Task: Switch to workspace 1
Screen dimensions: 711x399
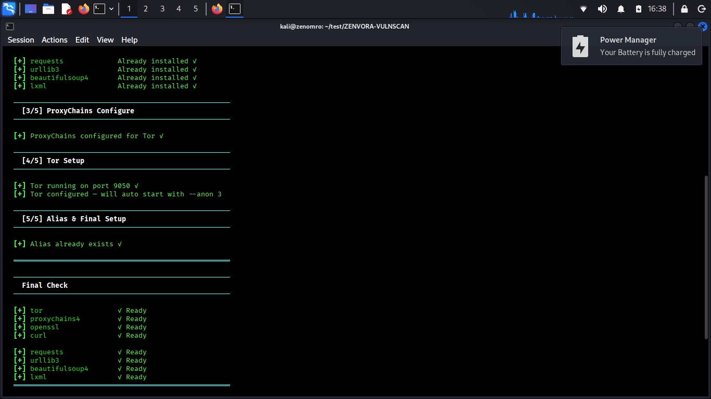Action: [x=129, y=9]
